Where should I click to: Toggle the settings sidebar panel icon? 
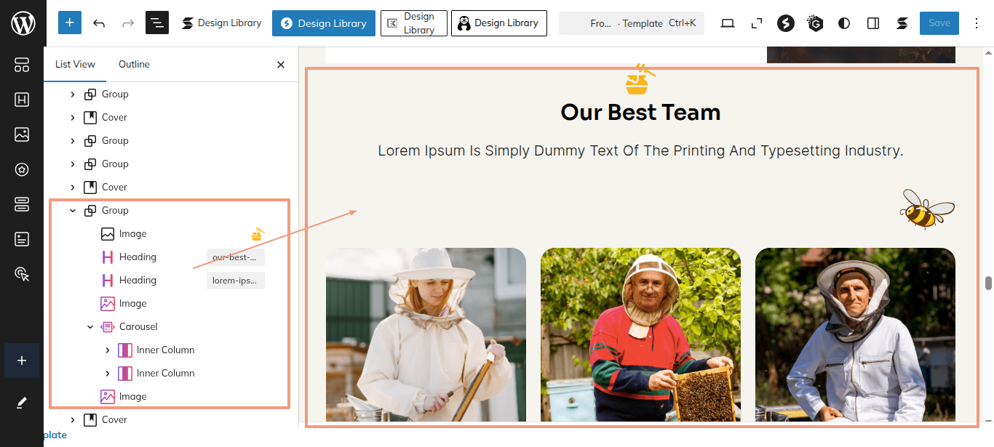click(873, 23)
